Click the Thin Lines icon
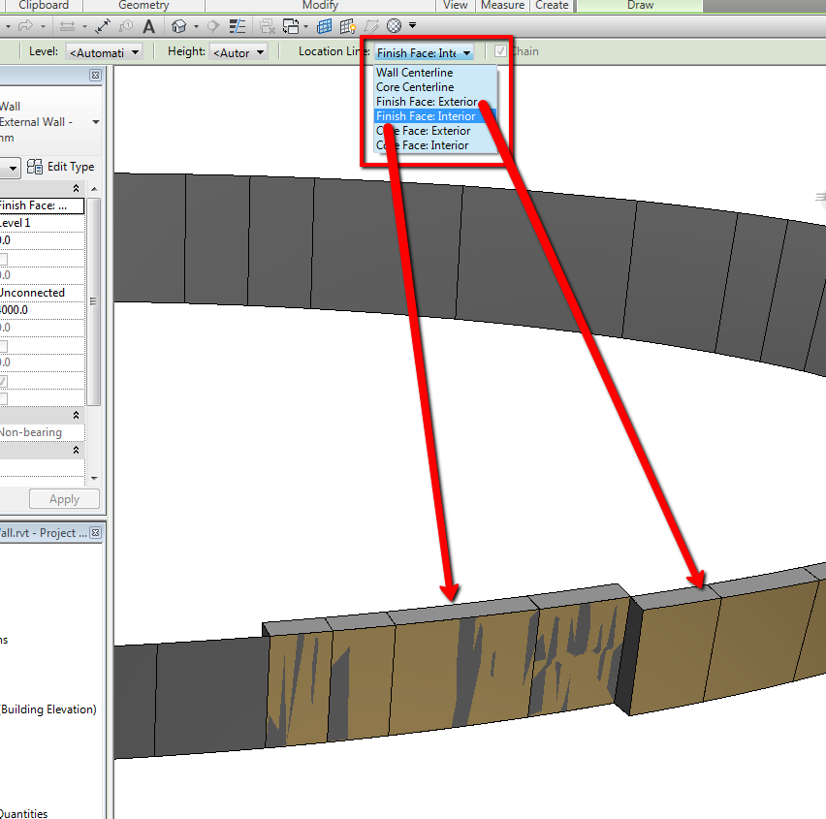This screenshot has height=819, width=826. [234, 26]
